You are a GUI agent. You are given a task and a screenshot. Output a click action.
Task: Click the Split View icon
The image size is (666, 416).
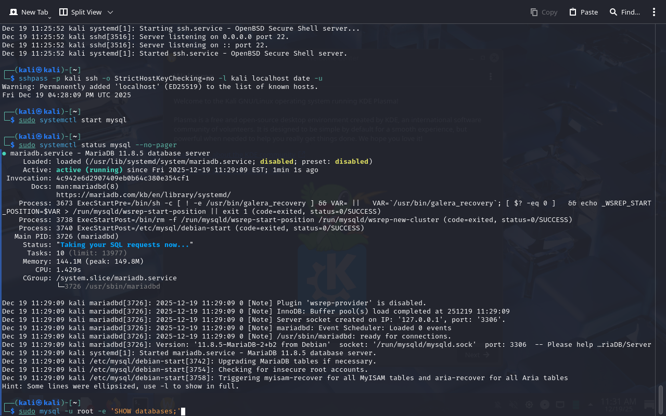click(63, 12)
